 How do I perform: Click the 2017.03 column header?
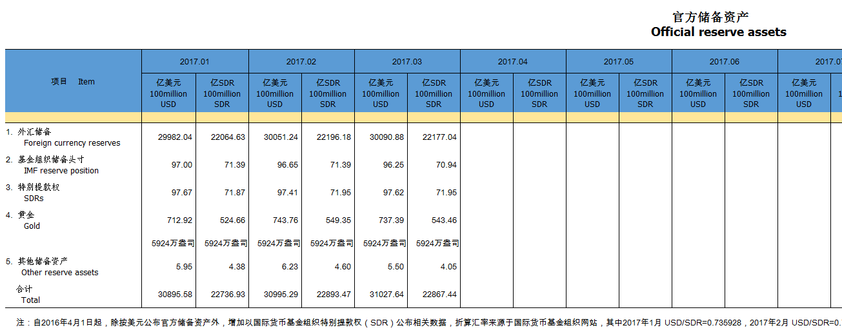407,62
